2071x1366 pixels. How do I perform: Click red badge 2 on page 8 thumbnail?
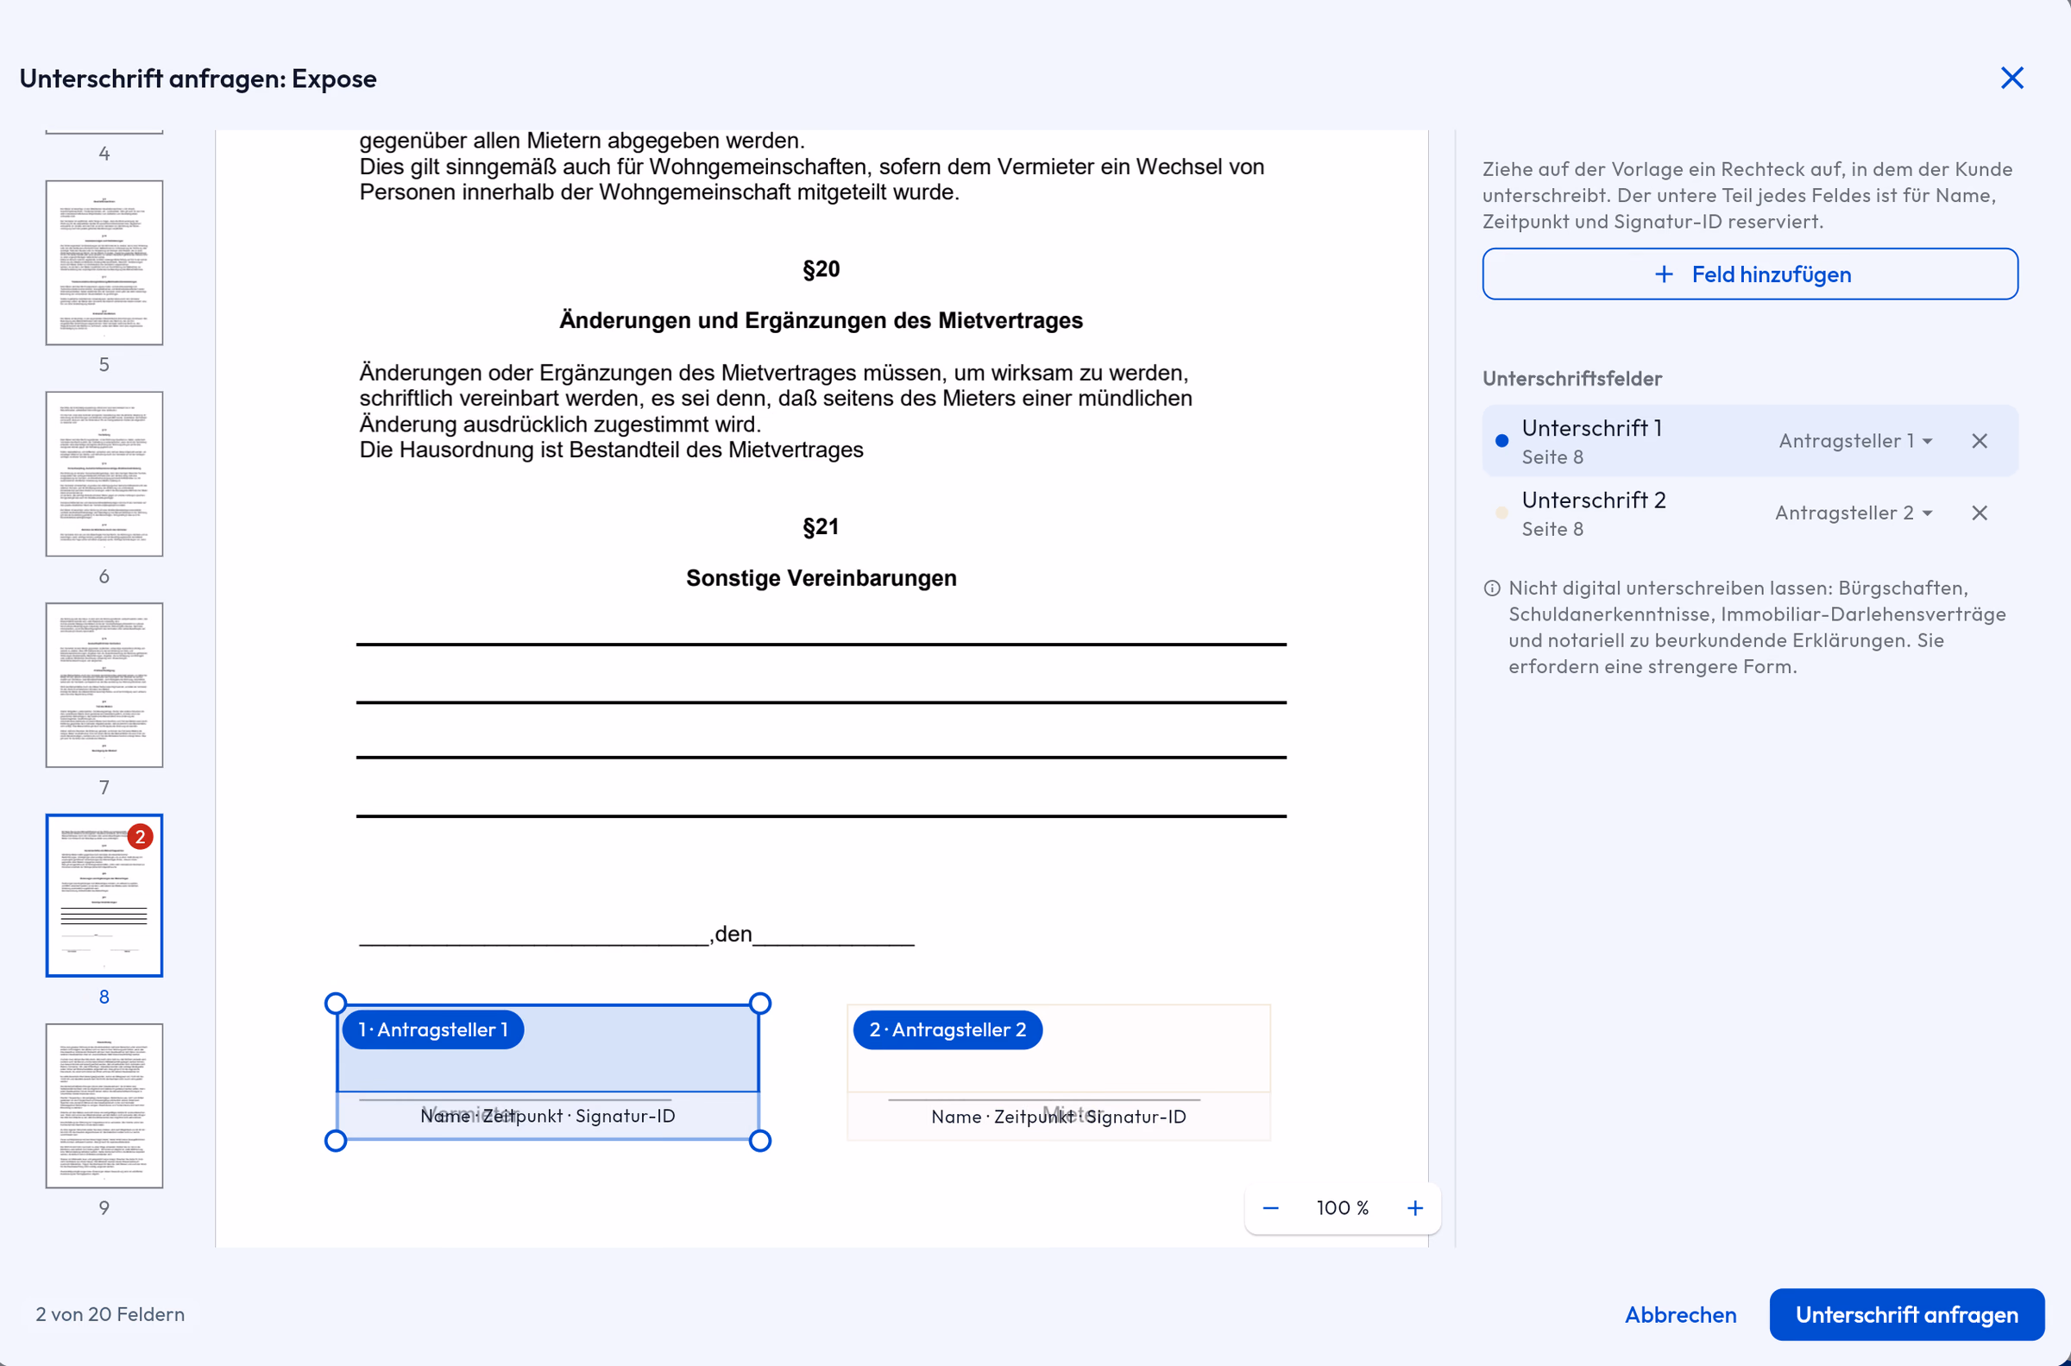click(x=140, y=836)
